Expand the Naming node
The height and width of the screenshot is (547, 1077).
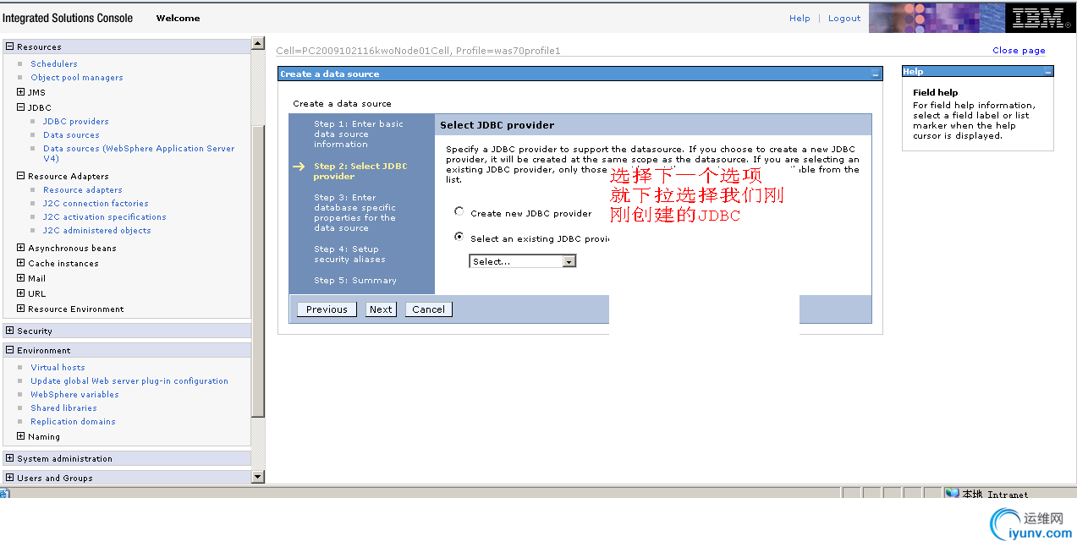click(x=21, y=436)
